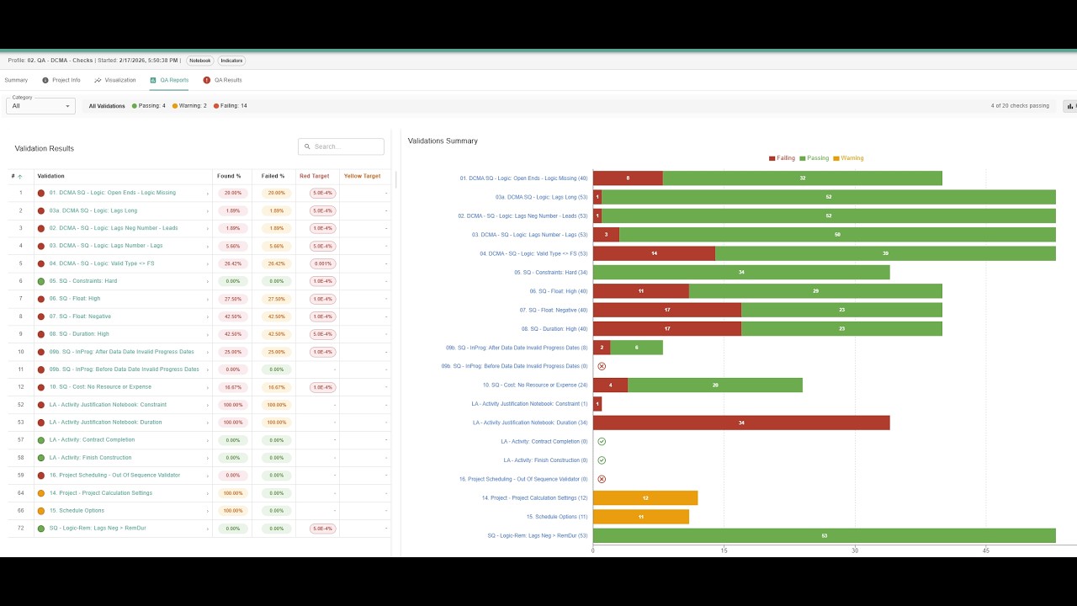Click the red status dot for 07. SQ - Float: Negative
The image size is (1077, 606).
[41, 316]
